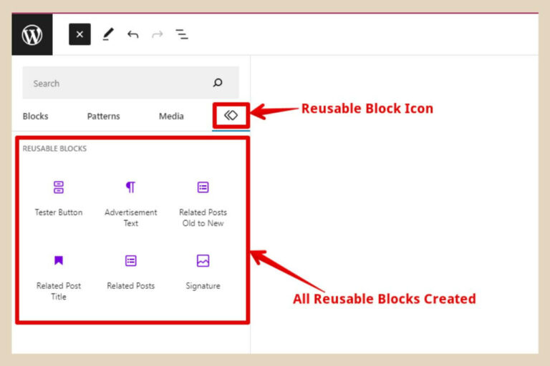Open the document list view

coord(182,34)
